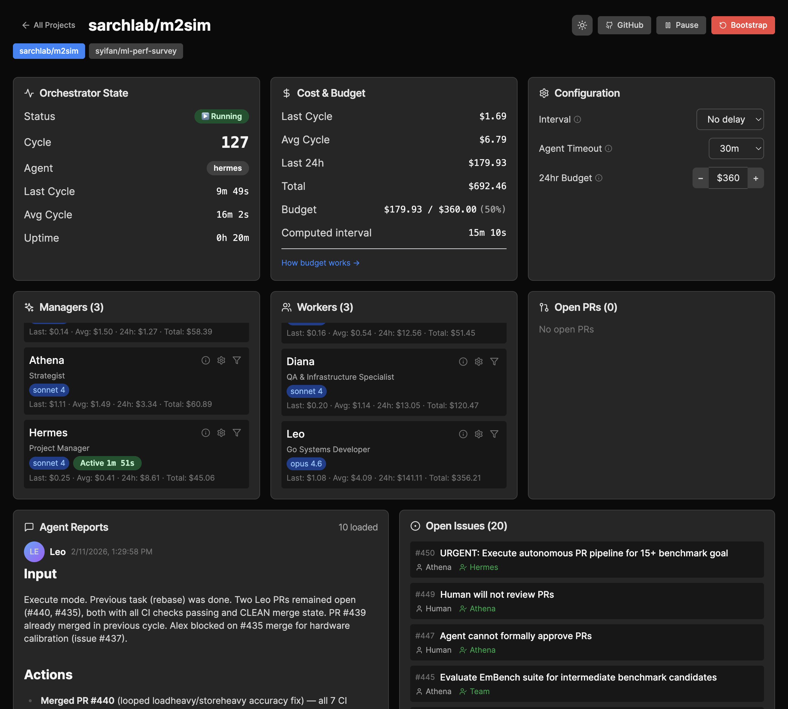
Task: Open Athena's agent info panel
Action: coord(206,360)
